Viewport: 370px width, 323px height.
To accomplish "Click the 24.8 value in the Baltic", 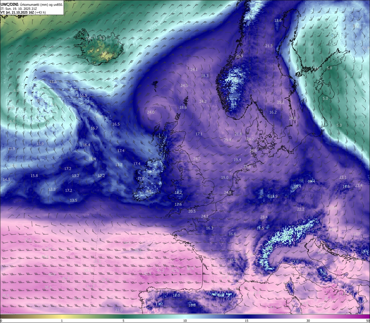I will click(293, 118).
